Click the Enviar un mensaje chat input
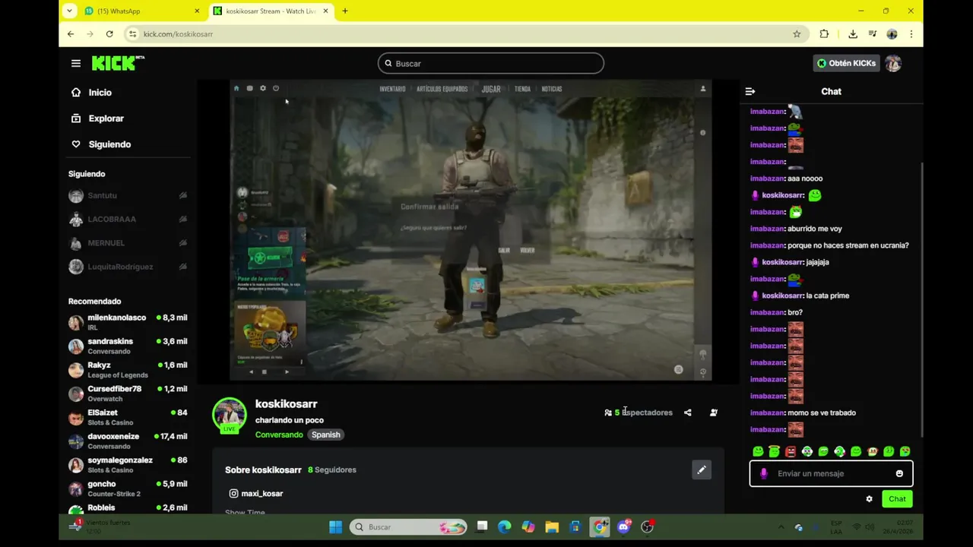973x547 pixels. coord(832,473)
